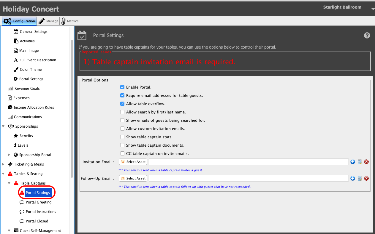Click the Benefits star icon
Viewport: 375px width, 234px height.
(16, 136)
